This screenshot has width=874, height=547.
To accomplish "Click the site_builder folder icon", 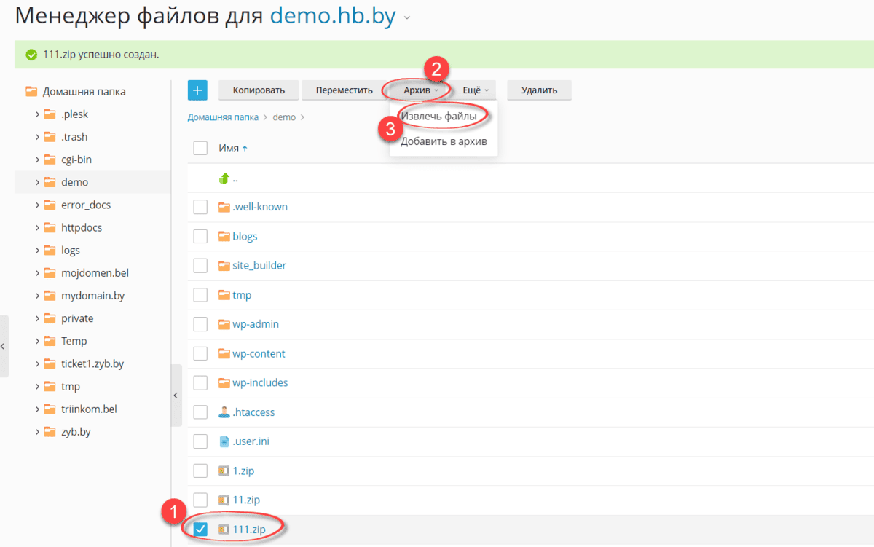I will tap(224, 266).
